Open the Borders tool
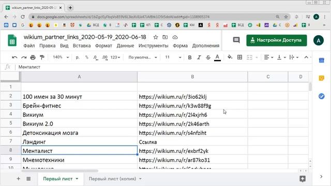 click(x=239, y=57)
